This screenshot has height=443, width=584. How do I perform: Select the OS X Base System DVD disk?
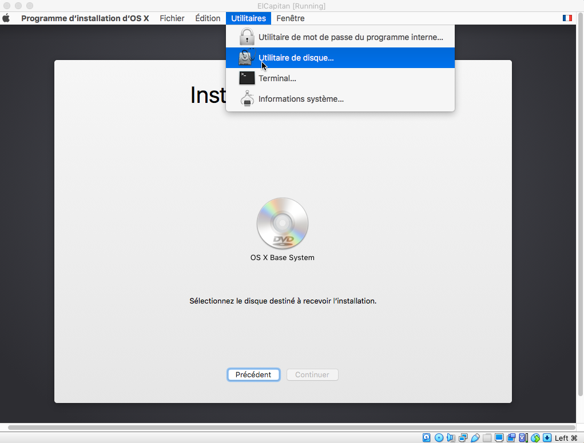pos(283,224)
